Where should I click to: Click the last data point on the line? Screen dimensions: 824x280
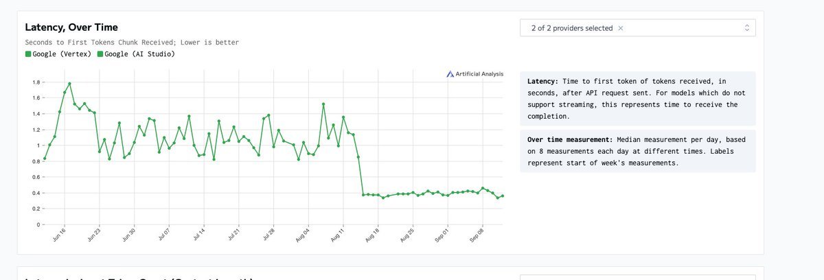(503, 196)
